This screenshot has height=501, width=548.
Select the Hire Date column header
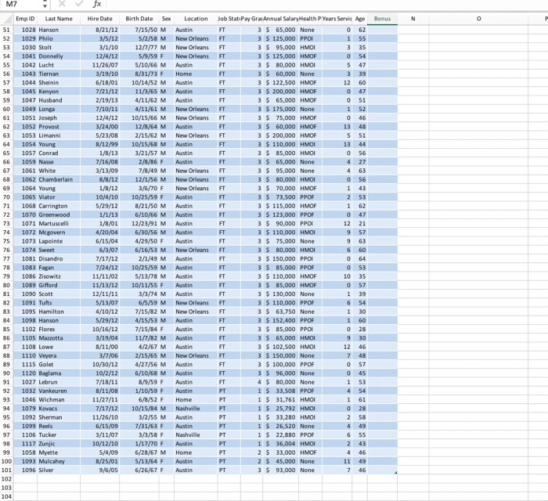click(99, 19)
